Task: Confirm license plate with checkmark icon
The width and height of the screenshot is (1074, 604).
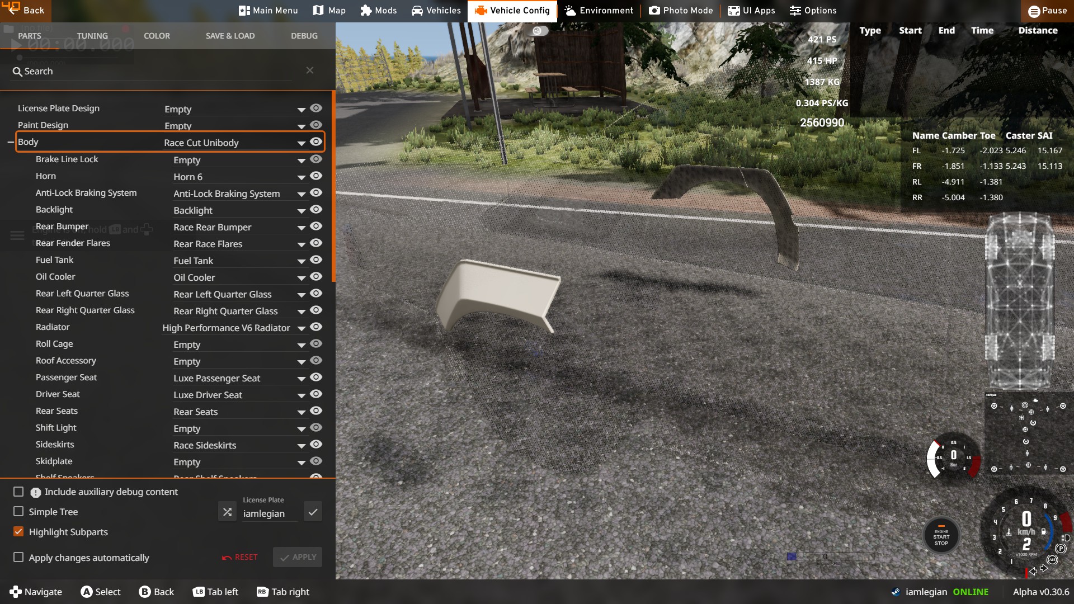Action: (313, 512)
